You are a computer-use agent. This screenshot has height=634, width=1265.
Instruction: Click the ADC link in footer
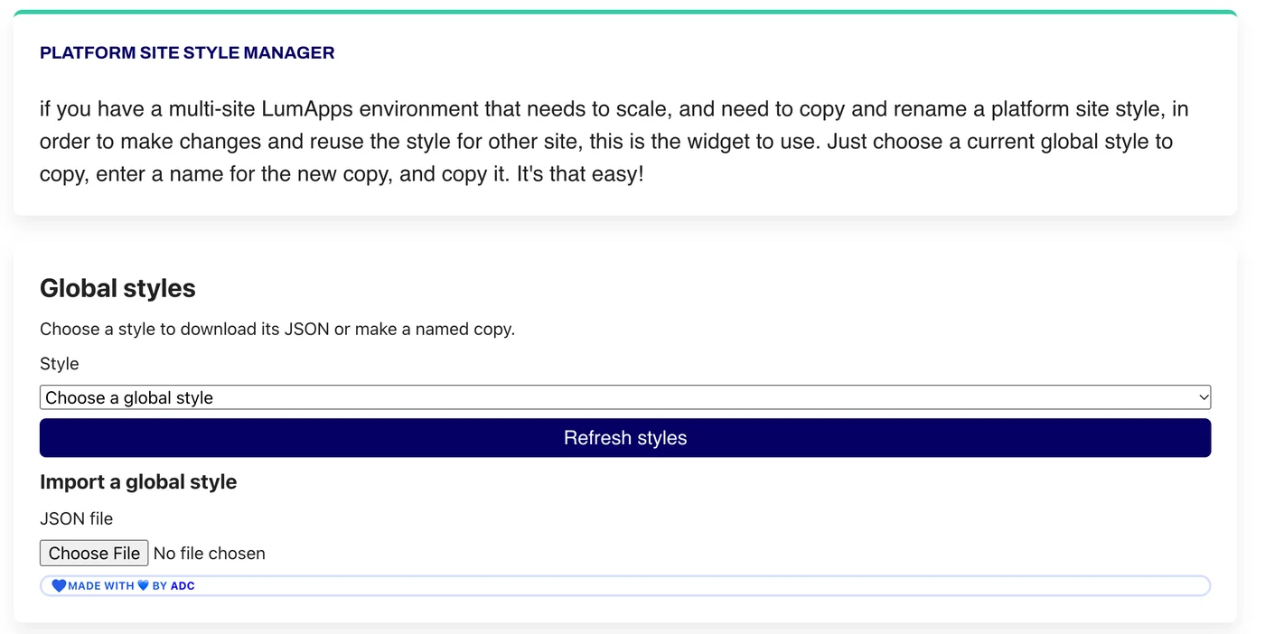[x=183, y=586]
